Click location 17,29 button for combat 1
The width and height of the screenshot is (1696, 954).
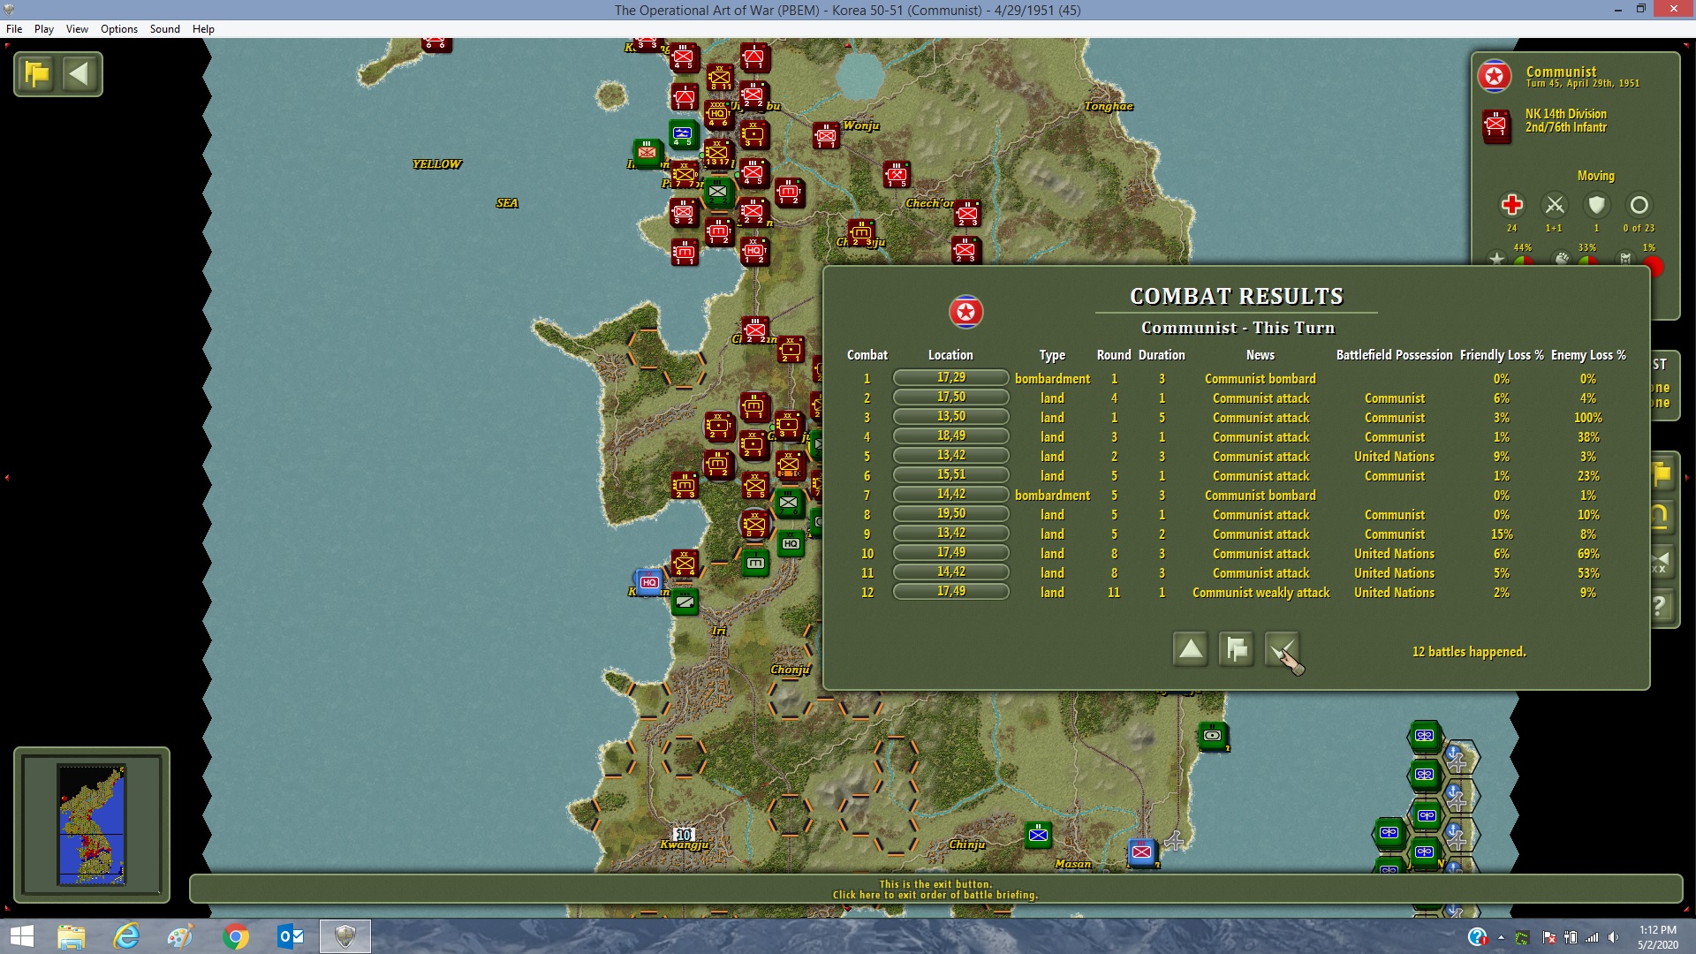951,378
